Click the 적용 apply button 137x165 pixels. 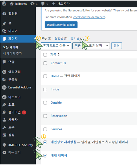pos(78,46)
